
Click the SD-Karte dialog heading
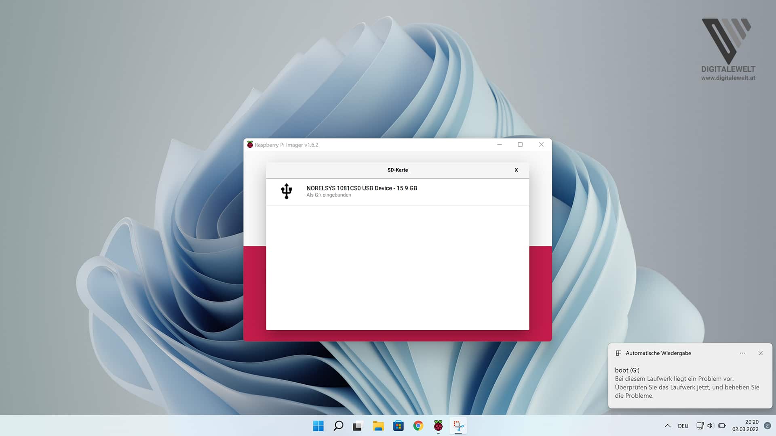pos(398,170)
